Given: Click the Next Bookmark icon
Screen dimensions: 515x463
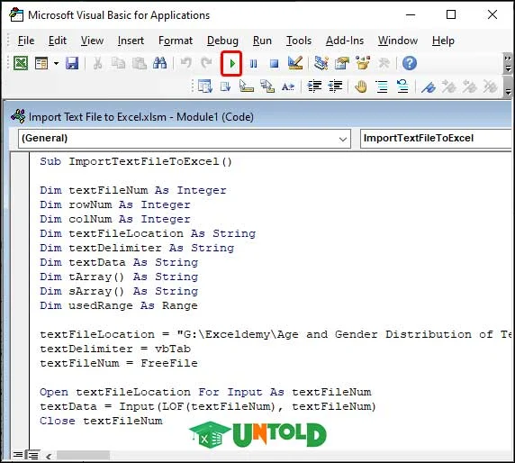Looking at the screenshot, I should tap(448, 86).
